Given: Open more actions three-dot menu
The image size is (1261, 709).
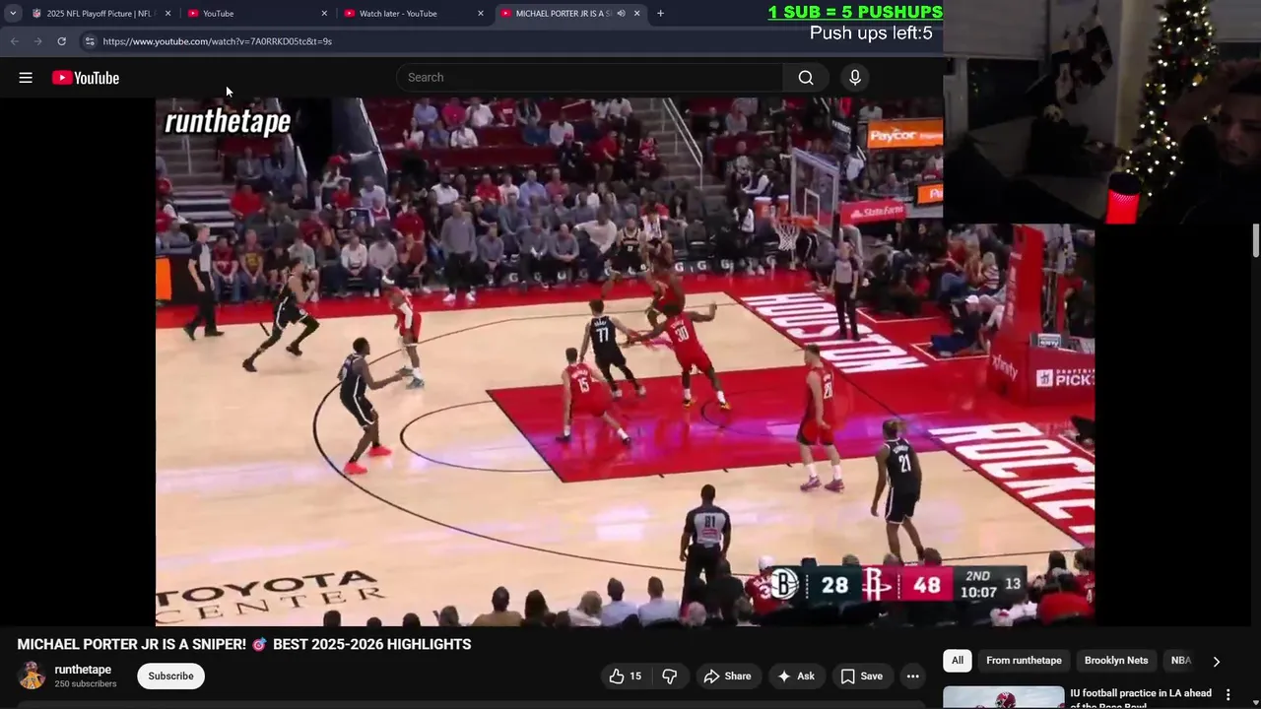Looking at the screenshot, I should 913,676.
